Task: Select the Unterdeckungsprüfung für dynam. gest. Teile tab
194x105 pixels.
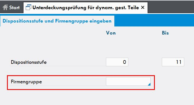Action: pos(86,8)
